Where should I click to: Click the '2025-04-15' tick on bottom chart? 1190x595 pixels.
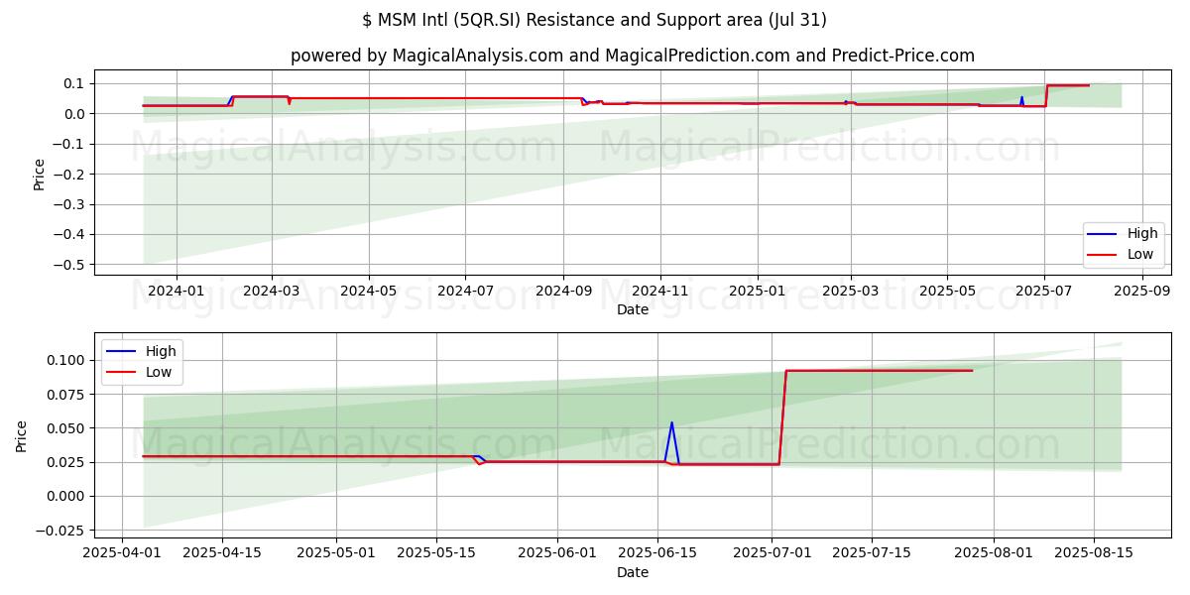[x=221, y=553]
